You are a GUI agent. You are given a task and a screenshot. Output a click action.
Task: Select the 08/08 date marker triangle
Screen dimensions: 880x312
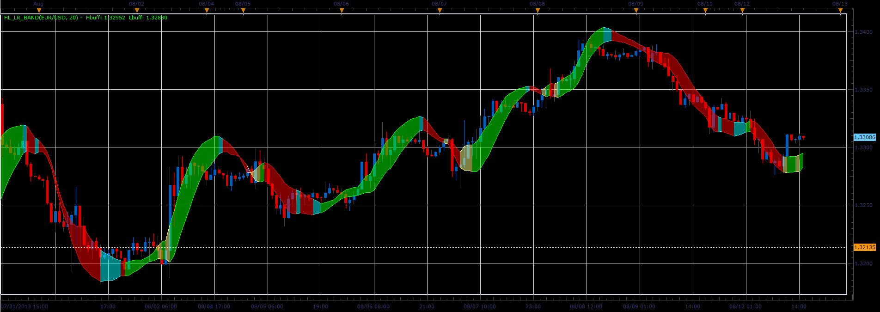[538, 10]
